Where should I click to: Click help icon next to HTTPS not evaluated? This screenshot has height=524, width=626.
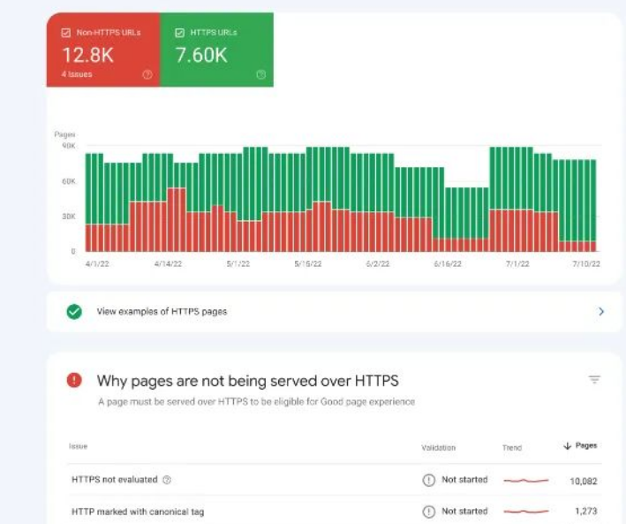coord(167,480)
